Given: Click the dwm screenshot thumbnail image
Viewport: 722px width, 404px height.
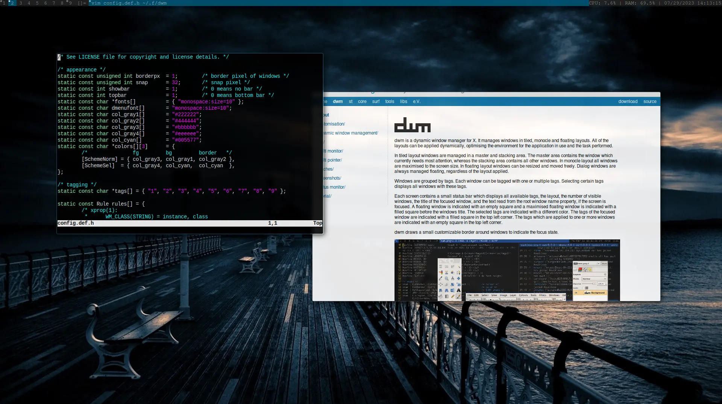Looking at the screenshot, I should point(507,270).
